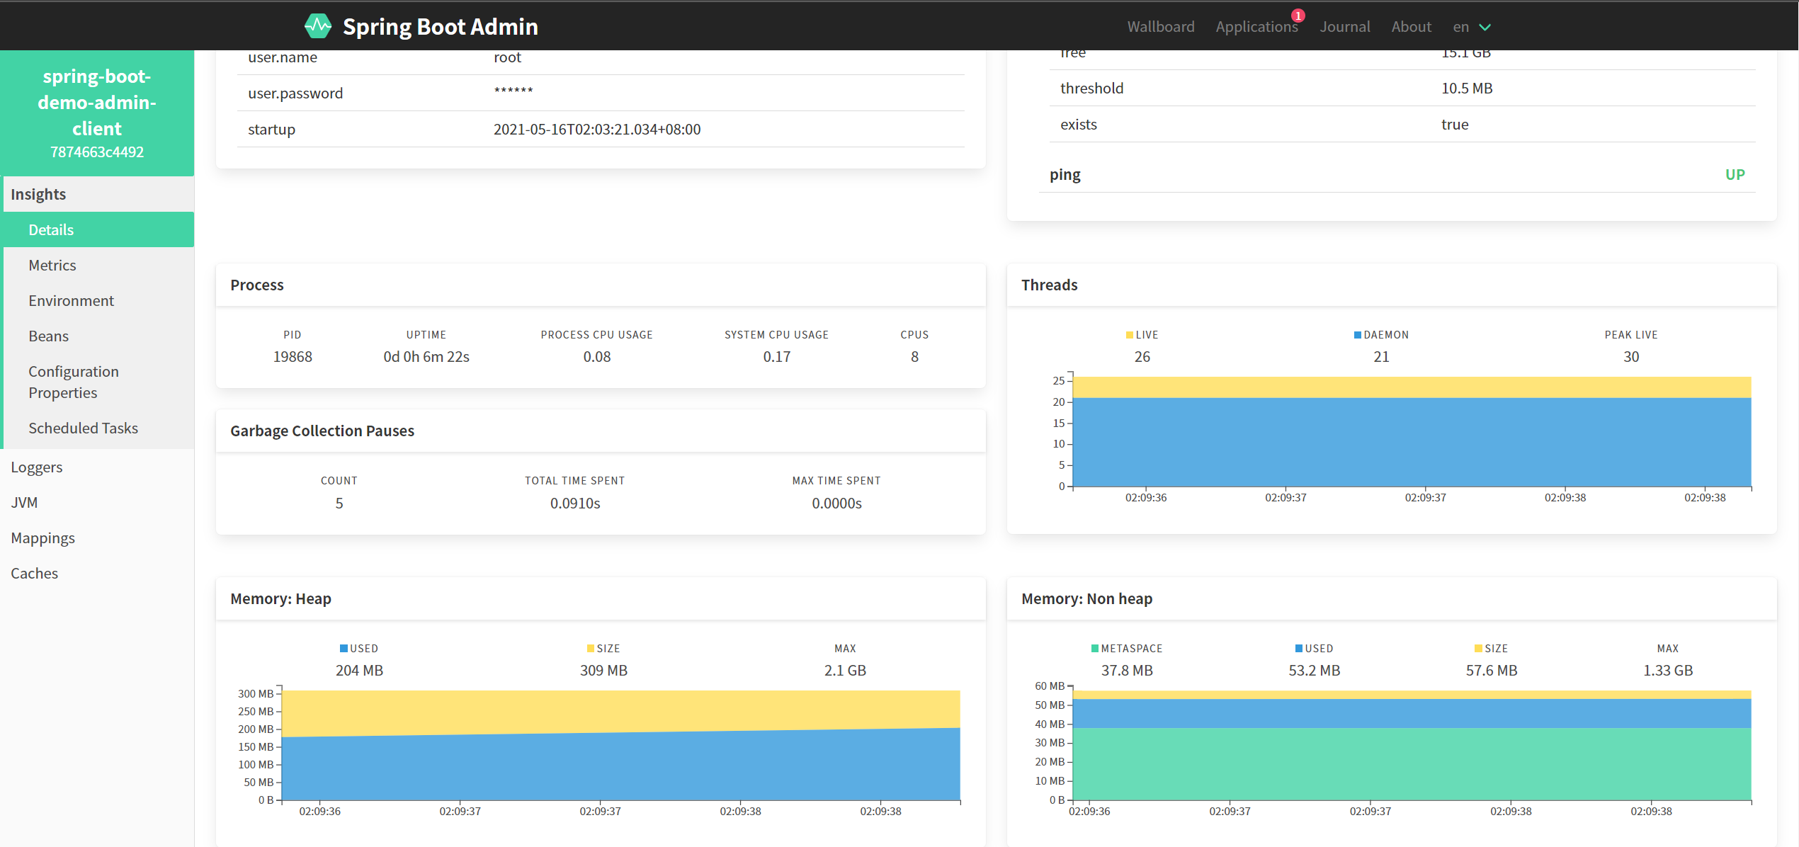This screenshot has width=1799, height=847.
Task: Expand the ping health entry
Action: pos(1065,174)
